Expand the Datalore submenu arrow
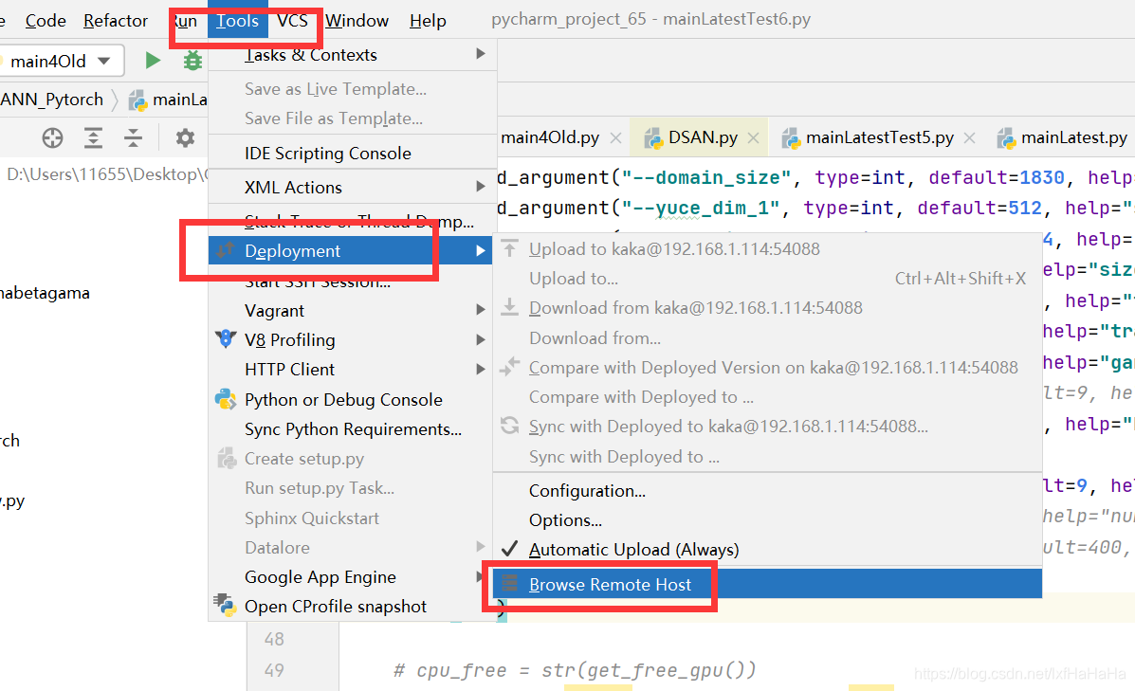The height and width of the screenshot is (691, 1135). [x=481, y=546]
